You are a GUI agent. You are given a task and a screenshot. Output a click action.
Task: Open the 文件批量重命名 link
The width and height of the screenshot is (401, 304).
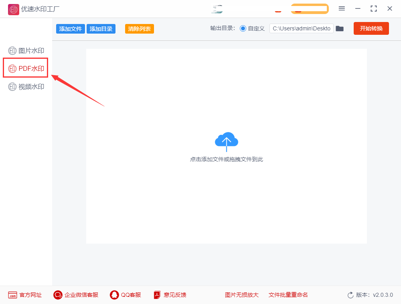click(x=288, y=295)
